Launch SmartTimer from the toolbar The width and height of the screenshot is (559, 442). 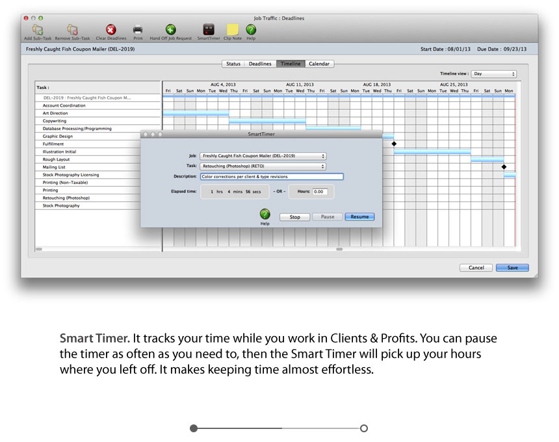point(209,29)
